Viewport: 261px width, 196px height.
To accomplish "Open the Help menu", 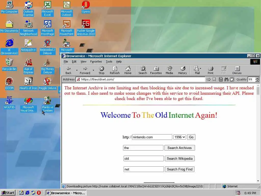I will click(x=119, y=62).
